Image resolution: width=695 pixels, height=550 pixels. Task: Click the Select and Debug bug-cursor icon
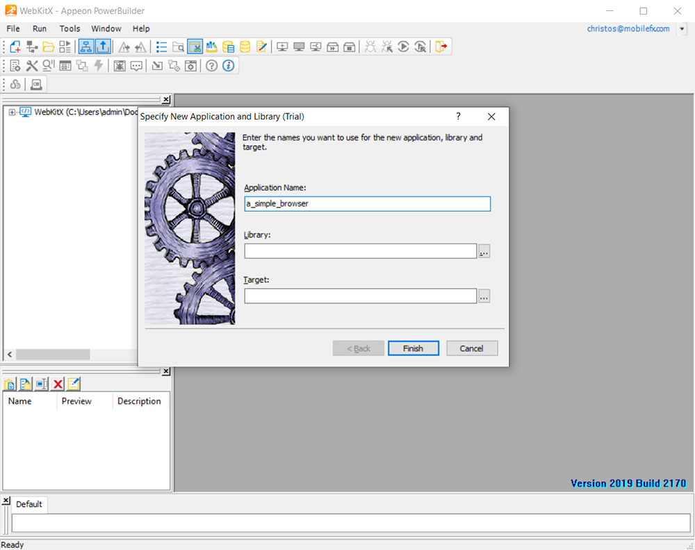click(x=386, y=47)
